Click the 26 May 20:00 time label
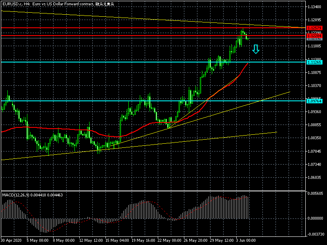327x245 pixels. (x=196, y=240)
